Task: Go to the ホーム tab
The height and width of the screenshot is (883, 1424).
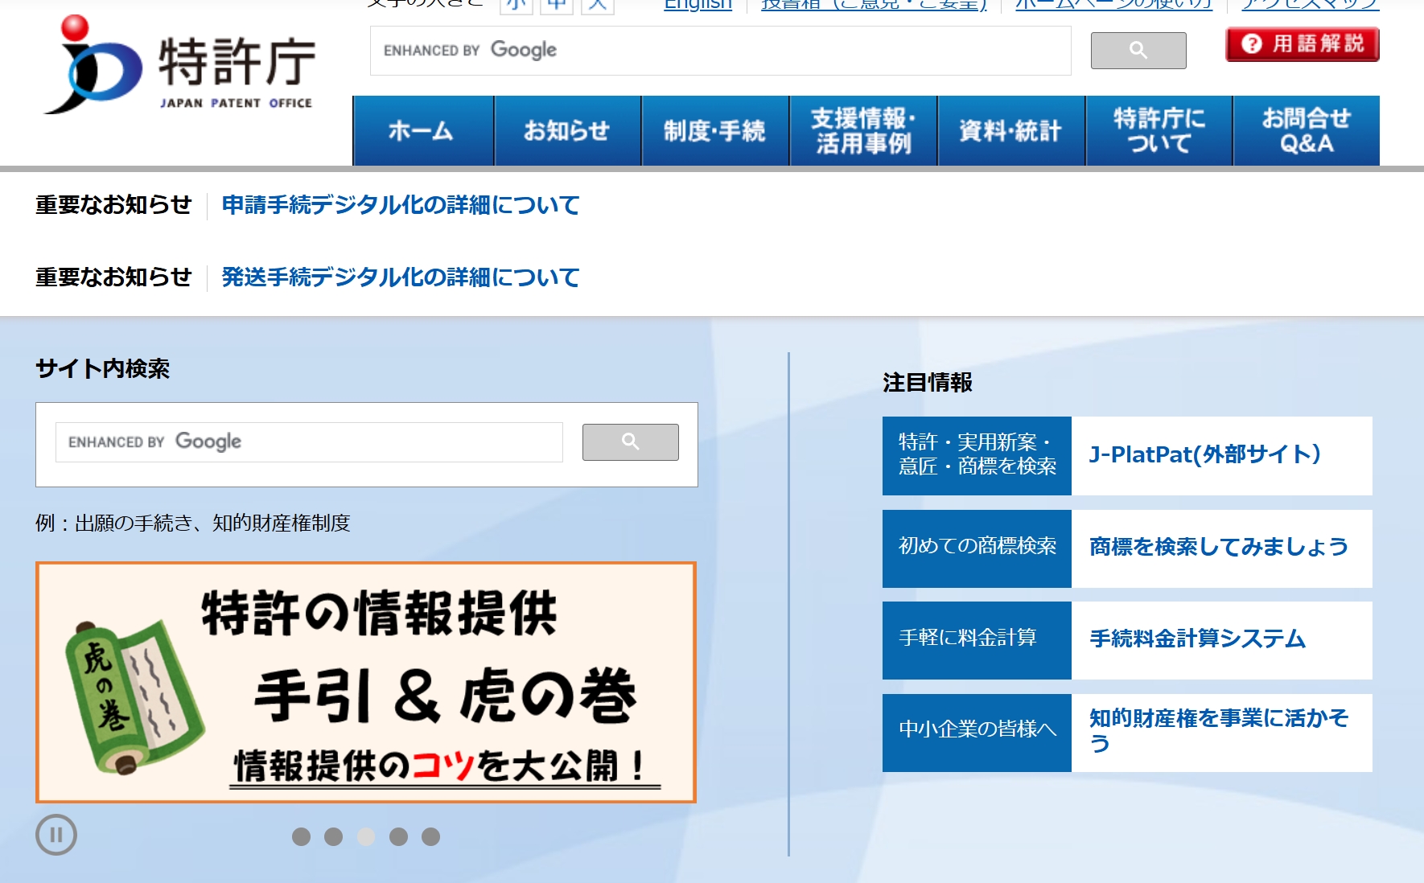Action: coord(421,130)
